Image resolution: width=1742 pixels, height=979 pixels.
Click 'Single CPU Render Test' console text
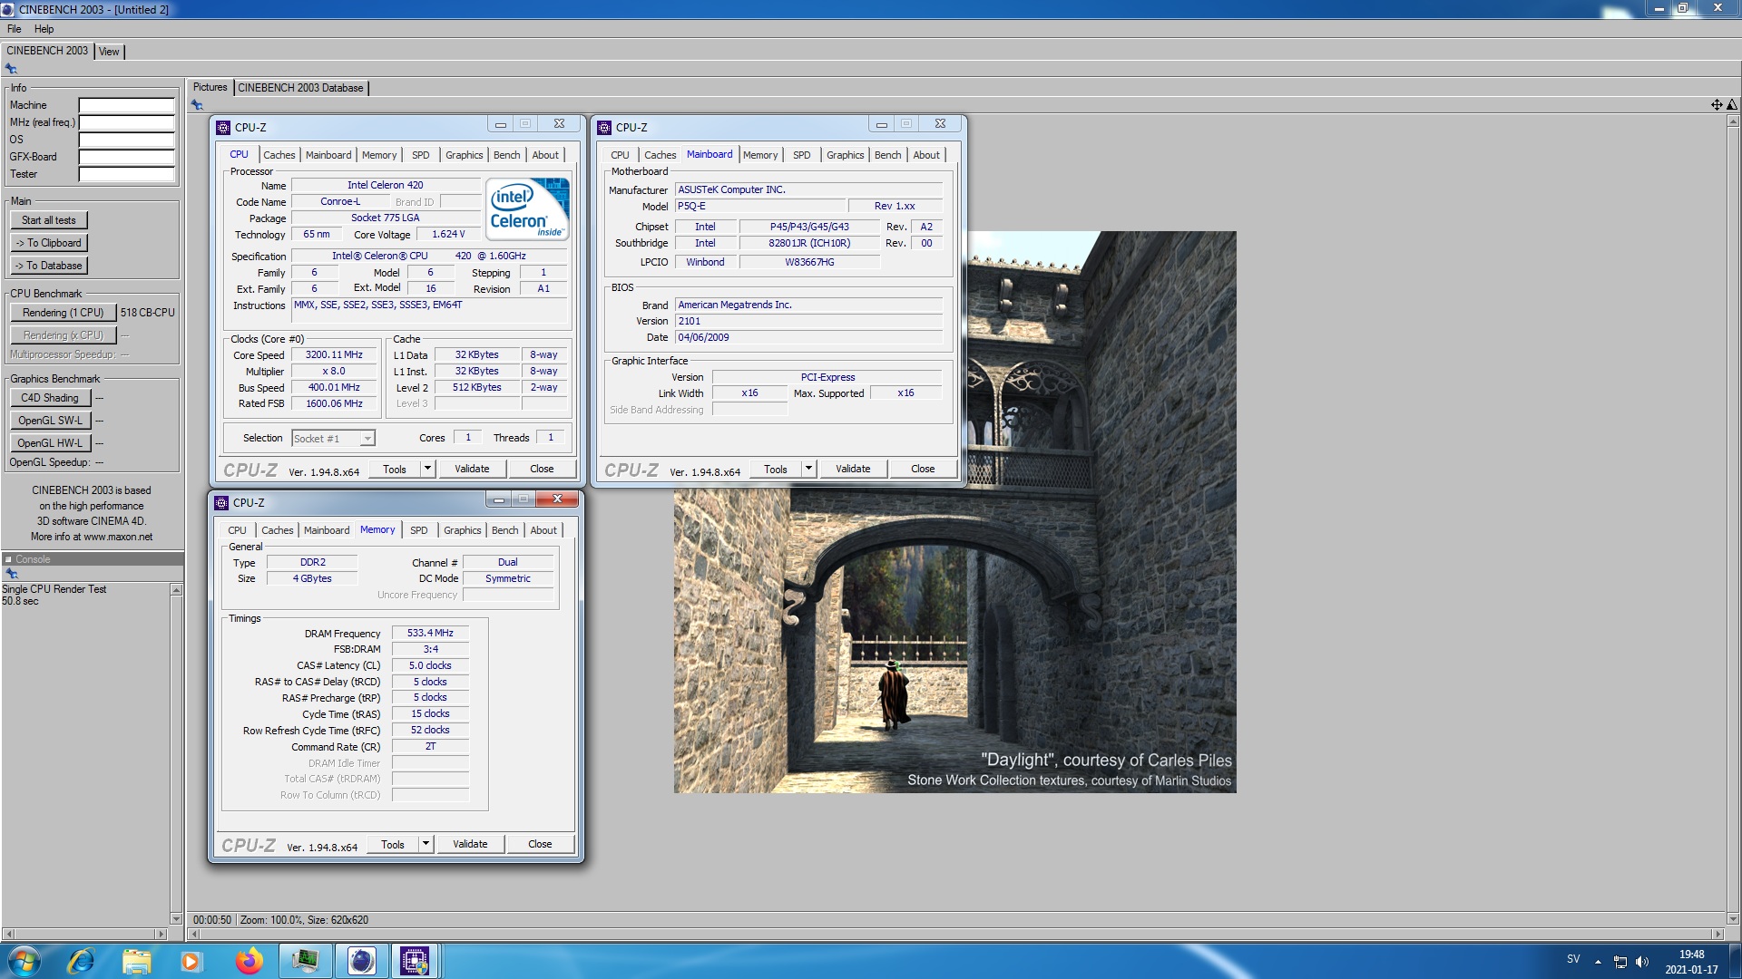(54, 589)
